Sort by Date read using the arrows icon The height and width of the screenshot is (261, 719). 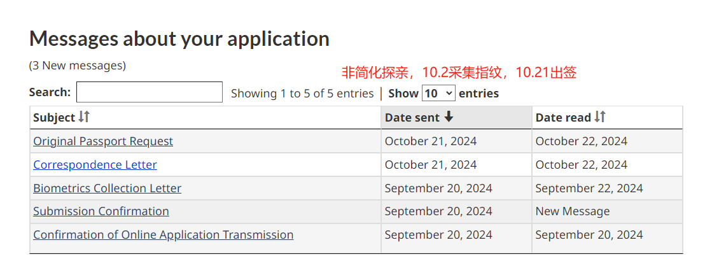pyautogui.click(x=600, y=117)
